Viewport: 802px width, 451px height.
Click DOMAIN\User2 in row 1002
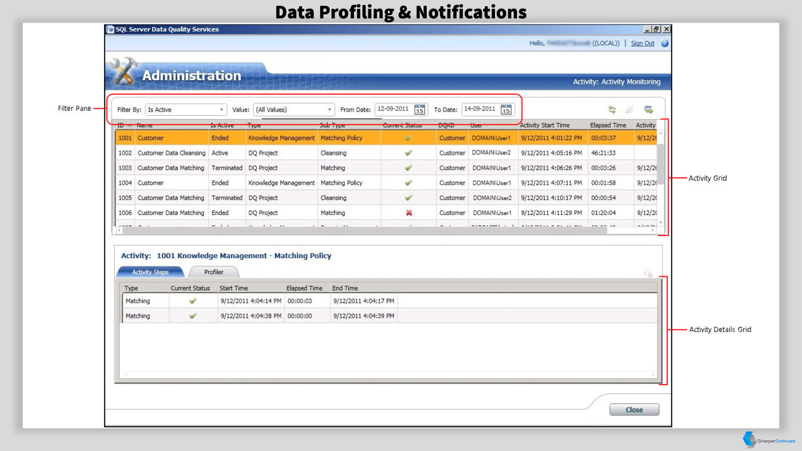coord(491,153)
